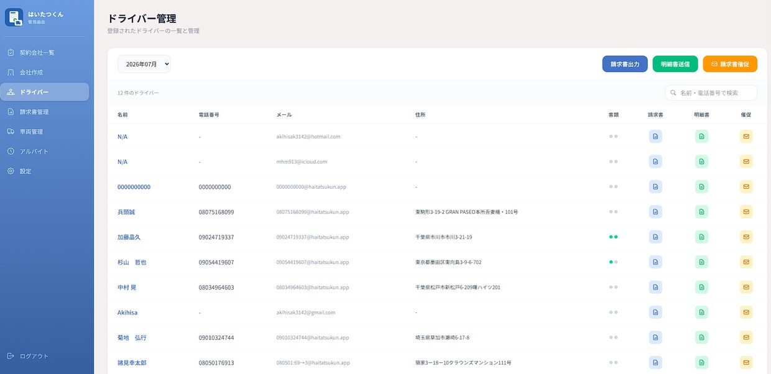771x374 pixels.
Task: Open driver 菊地 弘行 name link
Action: pyautogui.click(x=132, y=338)
